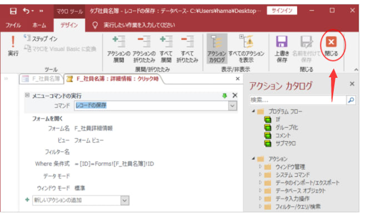
Task: Save the macro with 上書き保存
Action: [282, 49]
